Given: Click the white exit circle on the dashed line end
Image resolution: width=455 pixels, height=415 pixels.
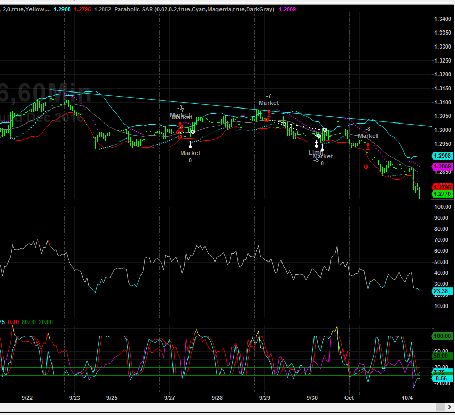Looking at the screenshot, I should [x=325, y=130].
